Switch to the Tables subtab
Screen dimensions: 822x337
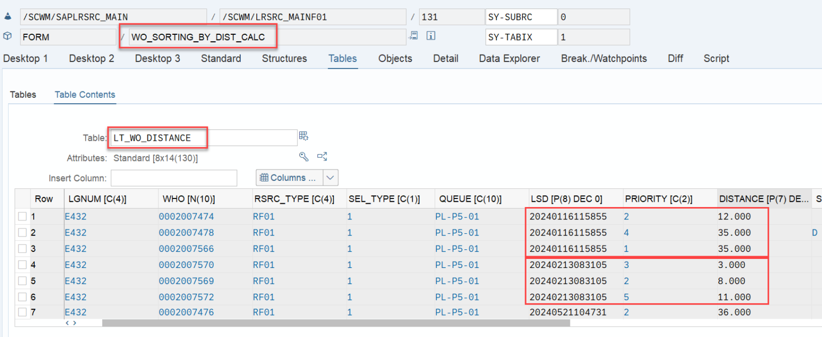pos(23,95)
